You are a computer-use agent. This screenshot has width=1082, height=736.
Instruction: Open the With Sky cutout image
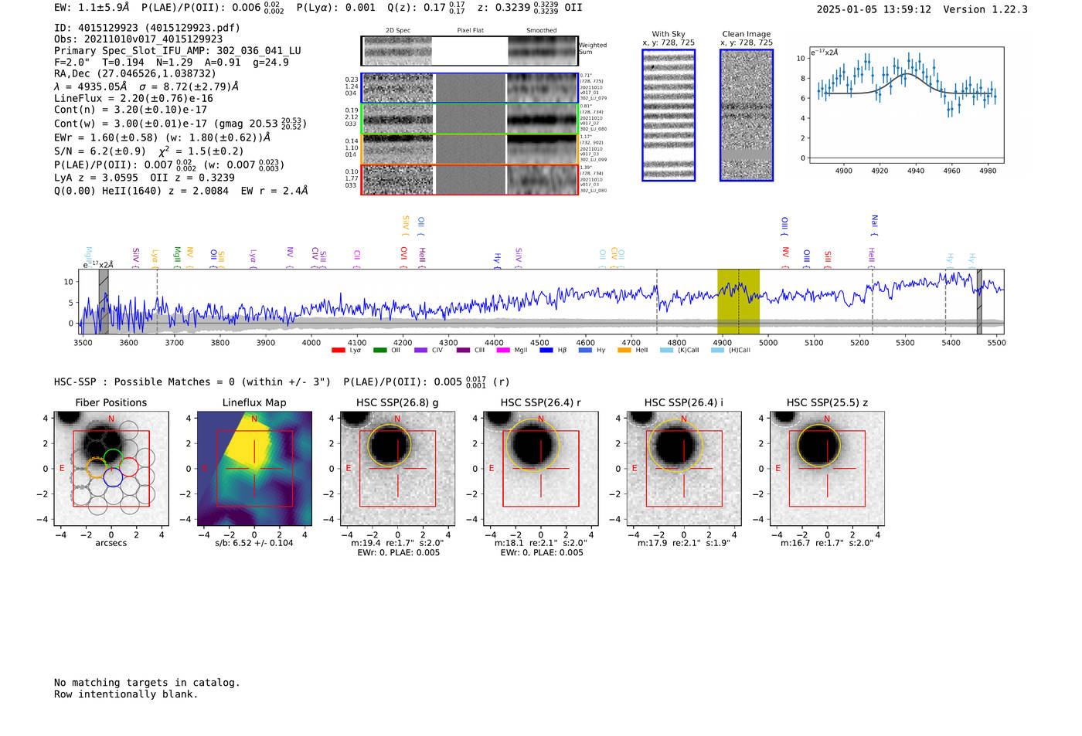[x=669, y=115]
